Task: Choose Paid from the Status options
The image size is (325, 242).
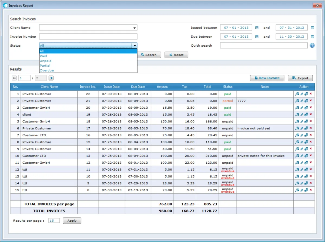Action: tap(43, 56)
